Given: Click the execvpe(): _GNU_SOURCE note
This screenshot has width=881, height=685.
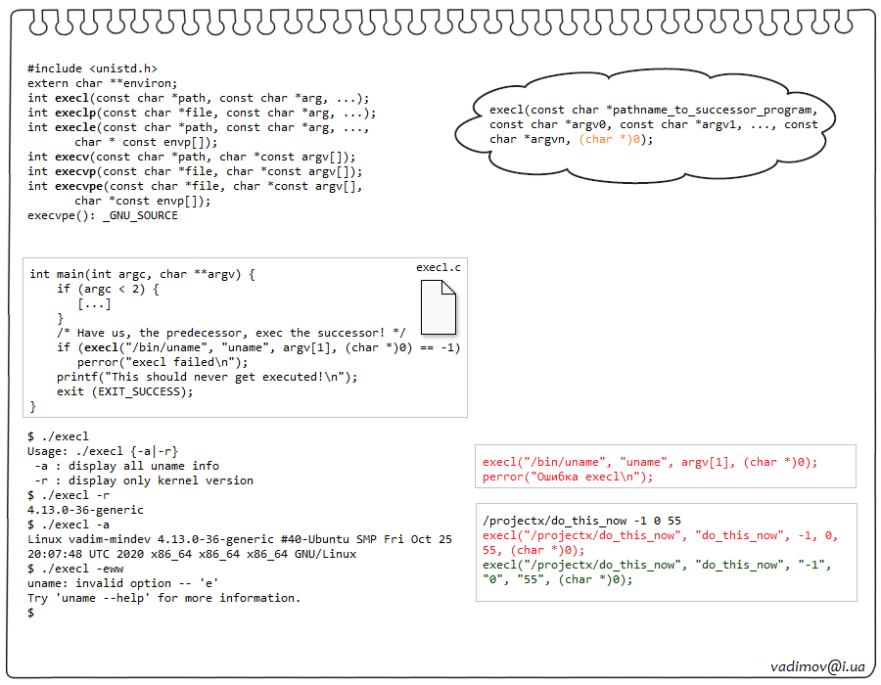Looking at the screenshot, I should point(103,215).
